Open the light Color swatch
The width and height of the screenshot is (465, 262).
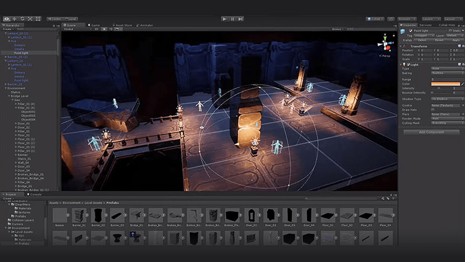pos(445,84)
